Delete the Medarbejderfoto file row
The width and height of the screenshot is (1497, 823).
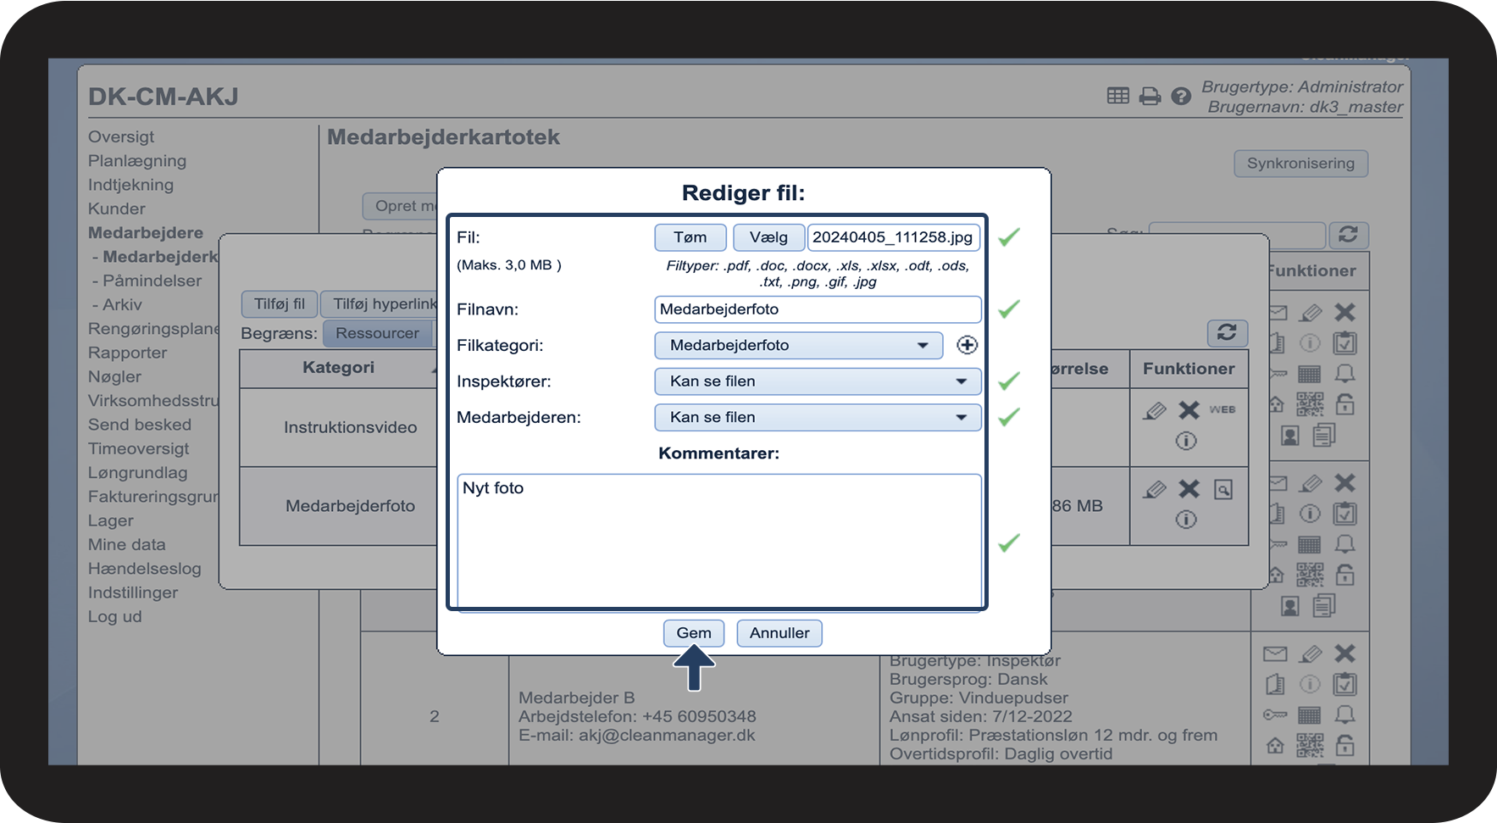[x=1189, y=489]
